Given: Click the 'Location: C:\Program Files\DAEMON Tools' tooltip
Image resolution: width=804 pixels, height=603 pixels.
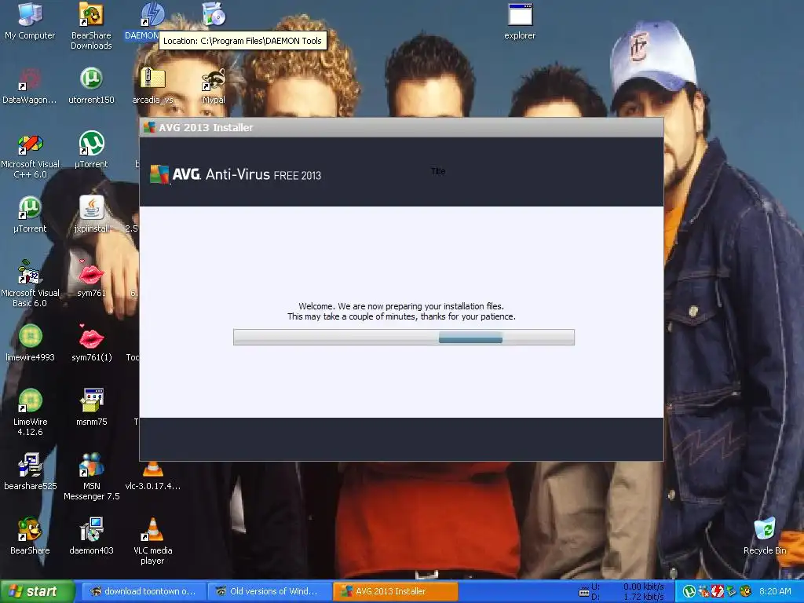Looking at the screenshot, I should (x=243, y=41).
